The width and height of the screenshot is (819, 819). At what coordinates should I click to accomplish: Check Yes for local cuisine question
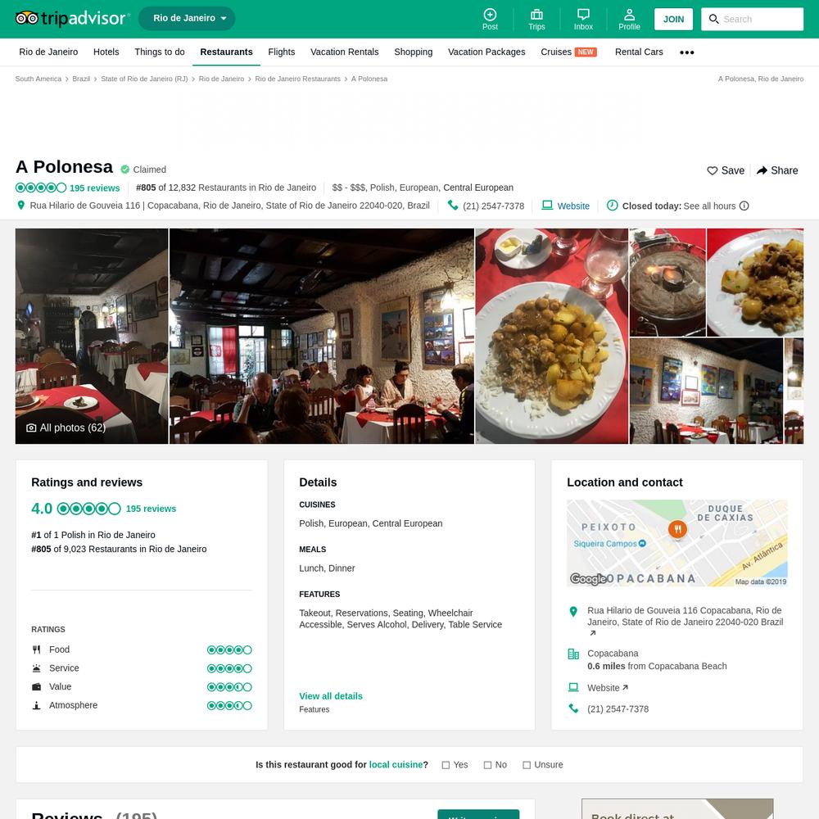446,765
